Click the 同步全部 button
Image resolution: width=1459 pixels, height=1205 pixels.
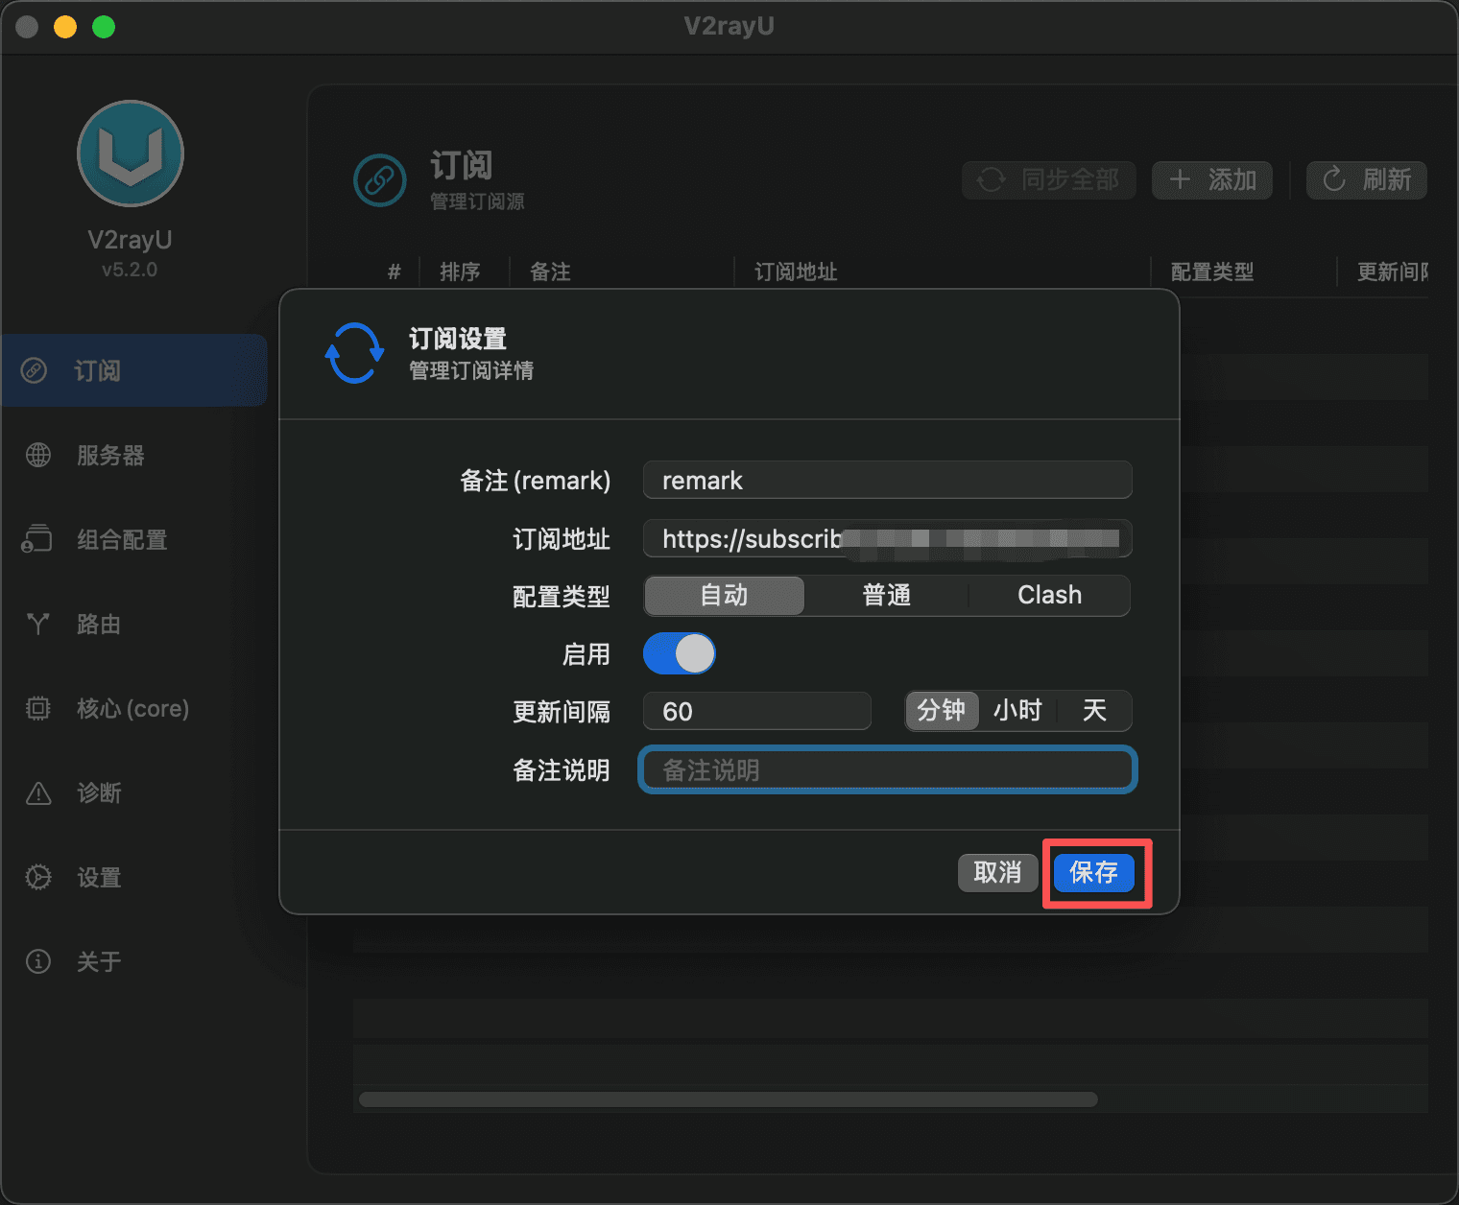point(1049,179)
